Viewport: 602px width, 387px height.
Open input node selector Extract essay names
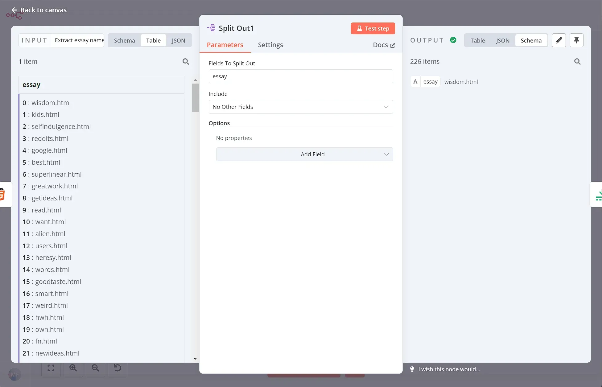79,40
